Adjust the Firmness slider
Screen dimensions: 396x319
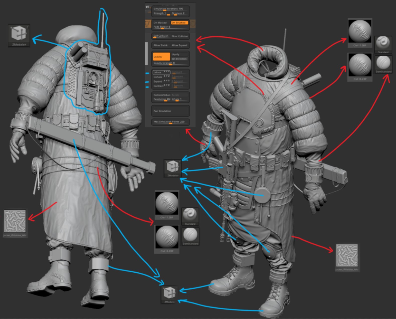click(180, 13)
